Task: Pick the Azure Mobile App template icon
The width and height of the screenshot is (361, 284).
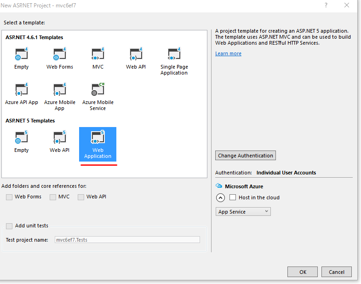Action: 60,89
